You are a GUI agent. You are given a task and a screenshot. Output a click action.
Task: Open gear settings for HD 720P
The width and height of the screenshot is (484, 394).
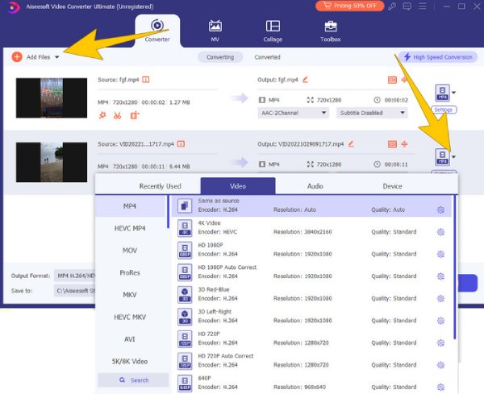(x=440, y=342)
